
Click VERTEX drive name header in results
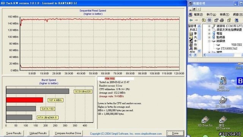tap(110, 79)
